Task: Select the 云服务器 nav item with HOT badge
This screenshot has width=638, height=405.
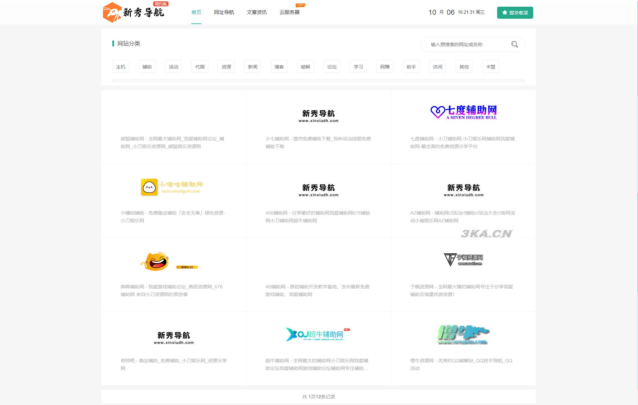Action: (x=290, y=12)
